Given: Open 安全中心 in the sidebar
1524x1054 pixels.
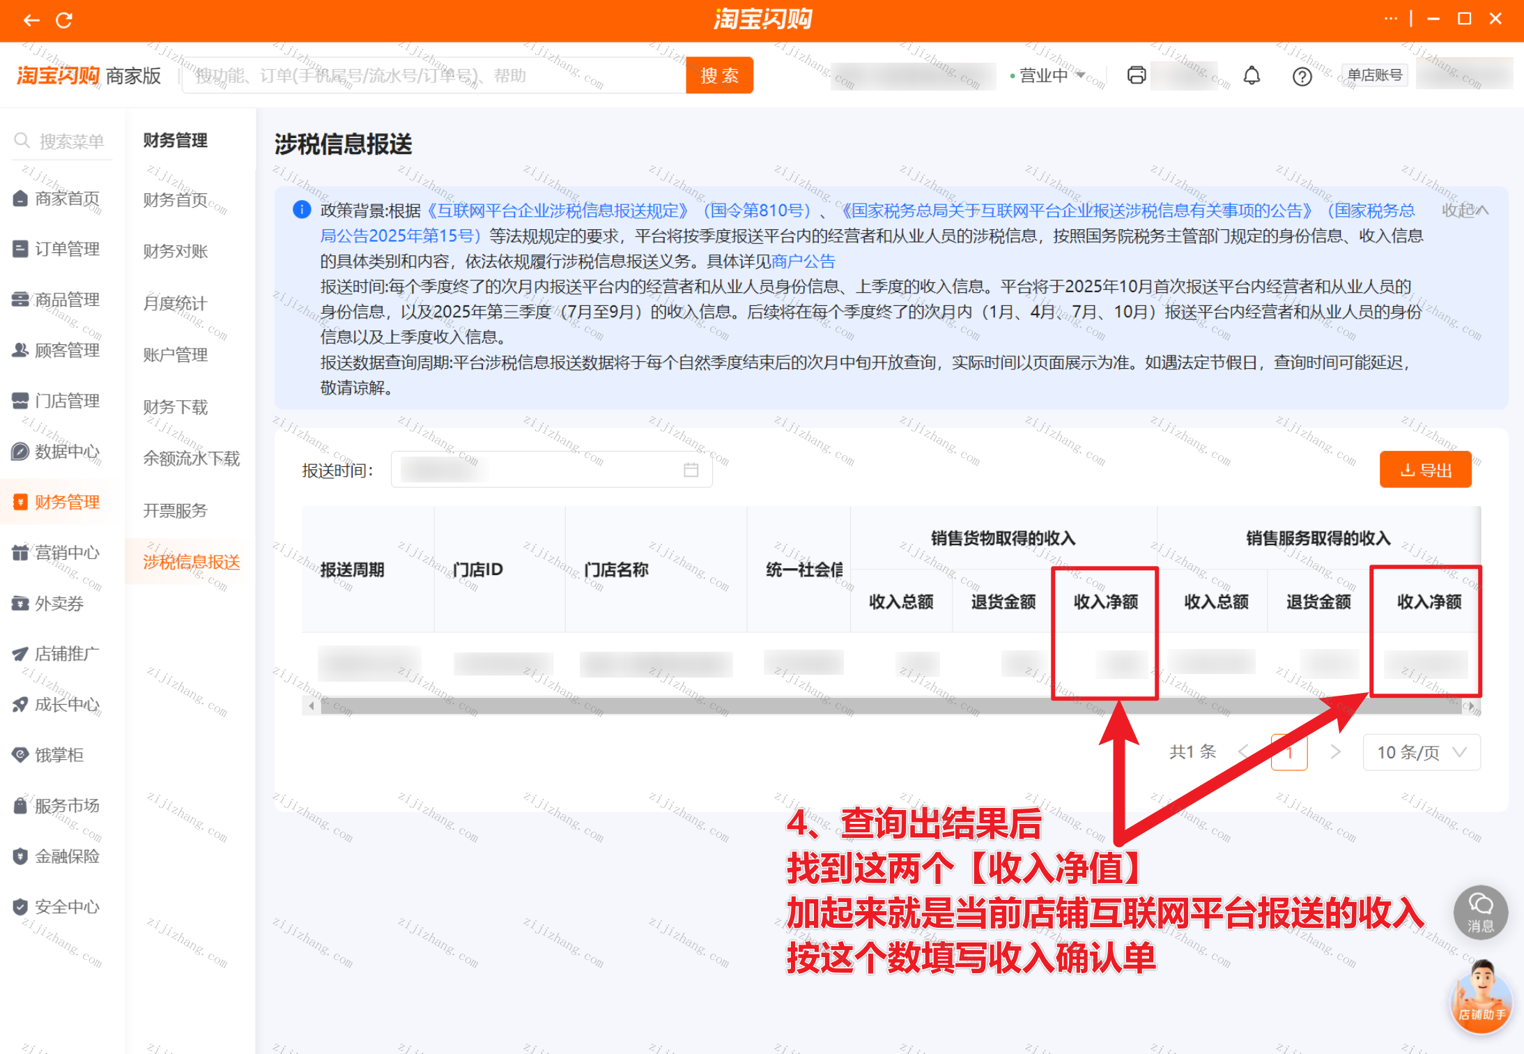Looking at the screenshot, I should click(x=57, y=907).
